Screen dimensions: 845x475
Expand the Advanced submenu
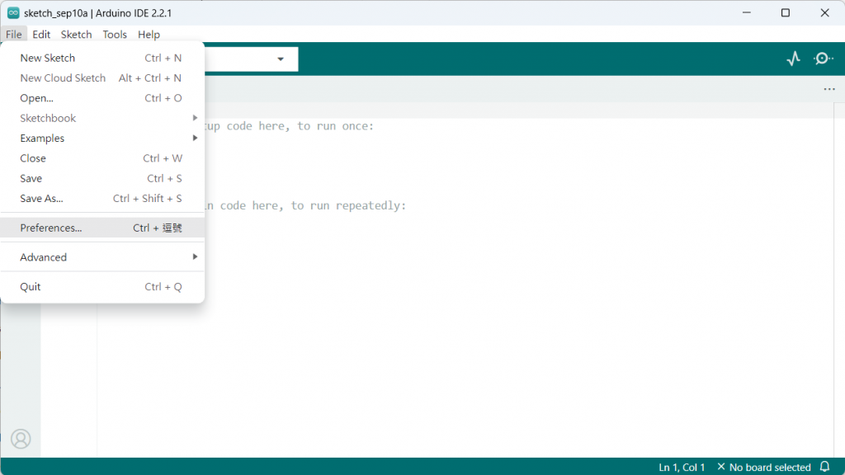click(x=102, y=257)
